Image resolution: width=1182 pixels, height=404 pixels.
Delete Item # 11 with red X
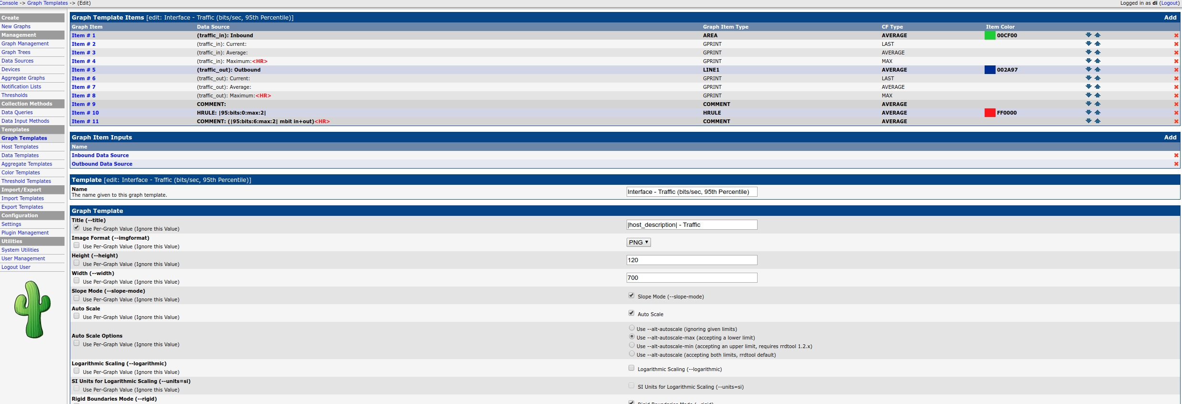[x=1176, y=121]
